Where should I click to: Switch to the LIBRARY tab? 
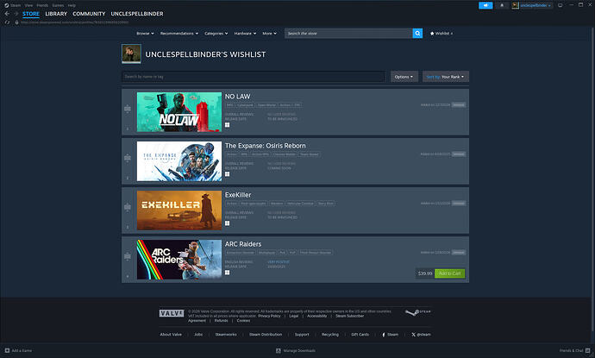coord(56,14)
